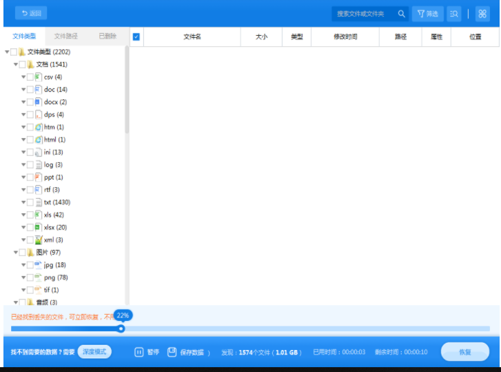Check the csv (4) checkbox
501x372 pixels.
(30, 77)
